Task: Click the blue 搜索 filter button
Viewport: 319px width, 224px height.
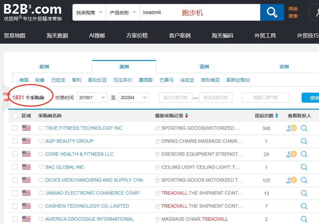Action: tap(310, 98)
